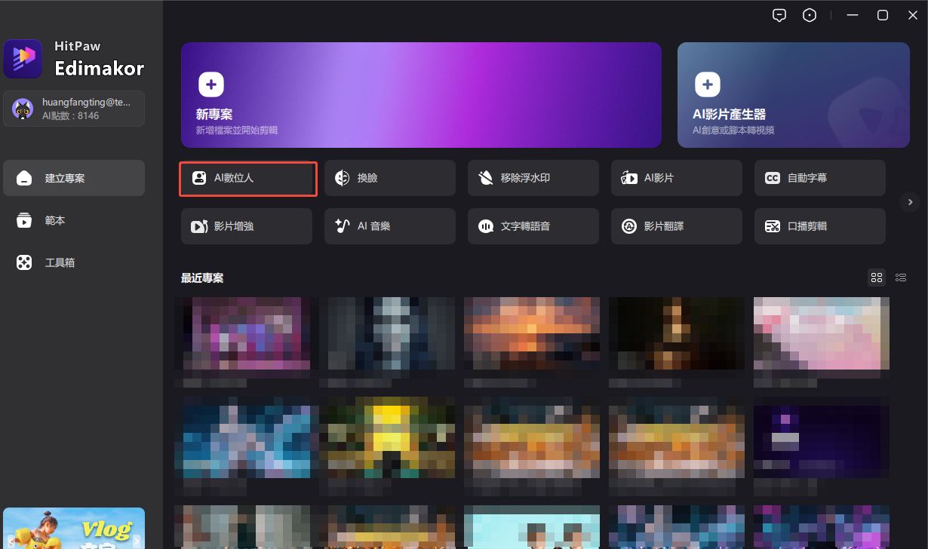The image size is (928, 549).
Task: Launch the 文字轉語音 text-to-speech tool
Action: point(533,226)
